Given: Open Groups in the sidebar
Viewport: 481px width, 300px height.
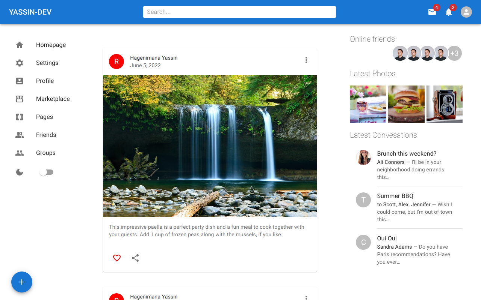Looking at the screenshot, I should coord(45,153).
